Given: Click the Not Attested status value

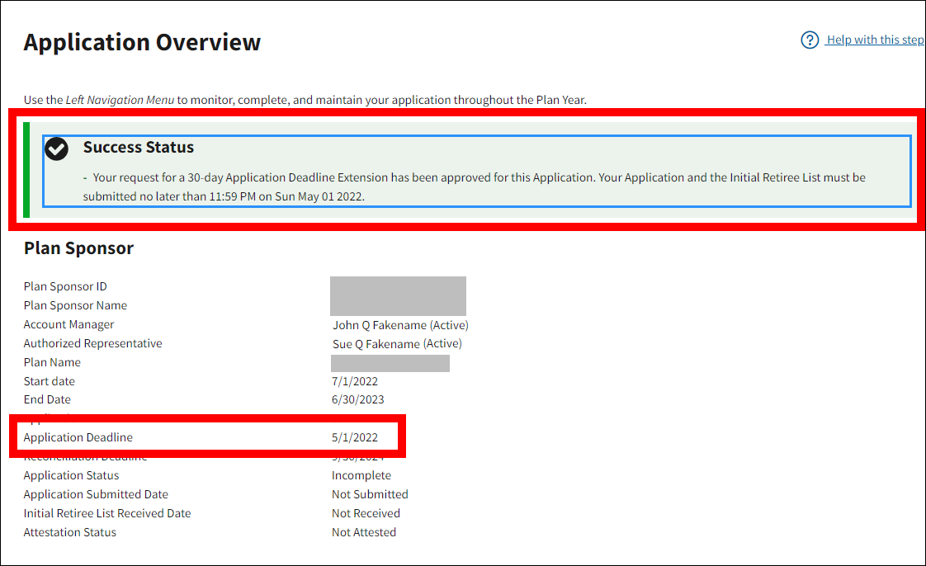Looking at the screenshot, I should click(x=364, y=533).
